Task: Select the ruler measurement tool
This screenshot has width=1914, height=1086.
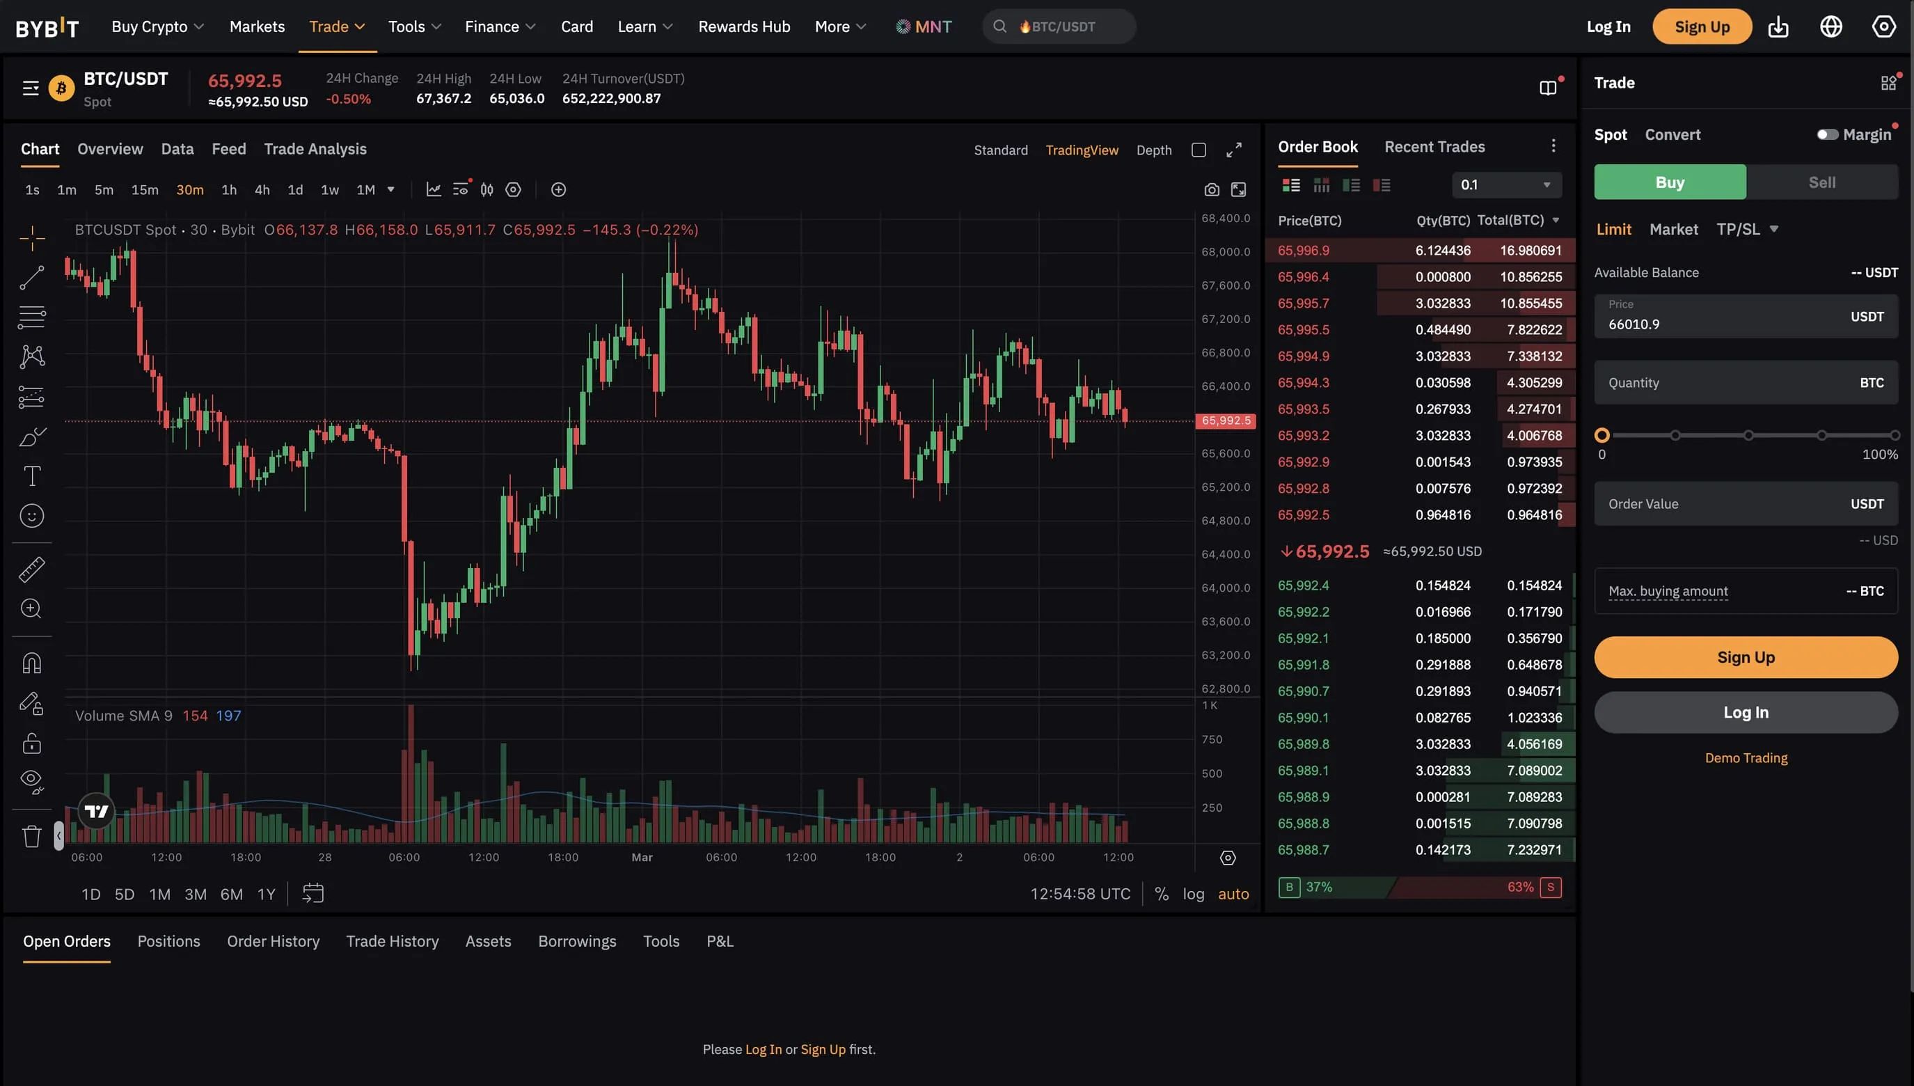Action: (x=31, y=569)
